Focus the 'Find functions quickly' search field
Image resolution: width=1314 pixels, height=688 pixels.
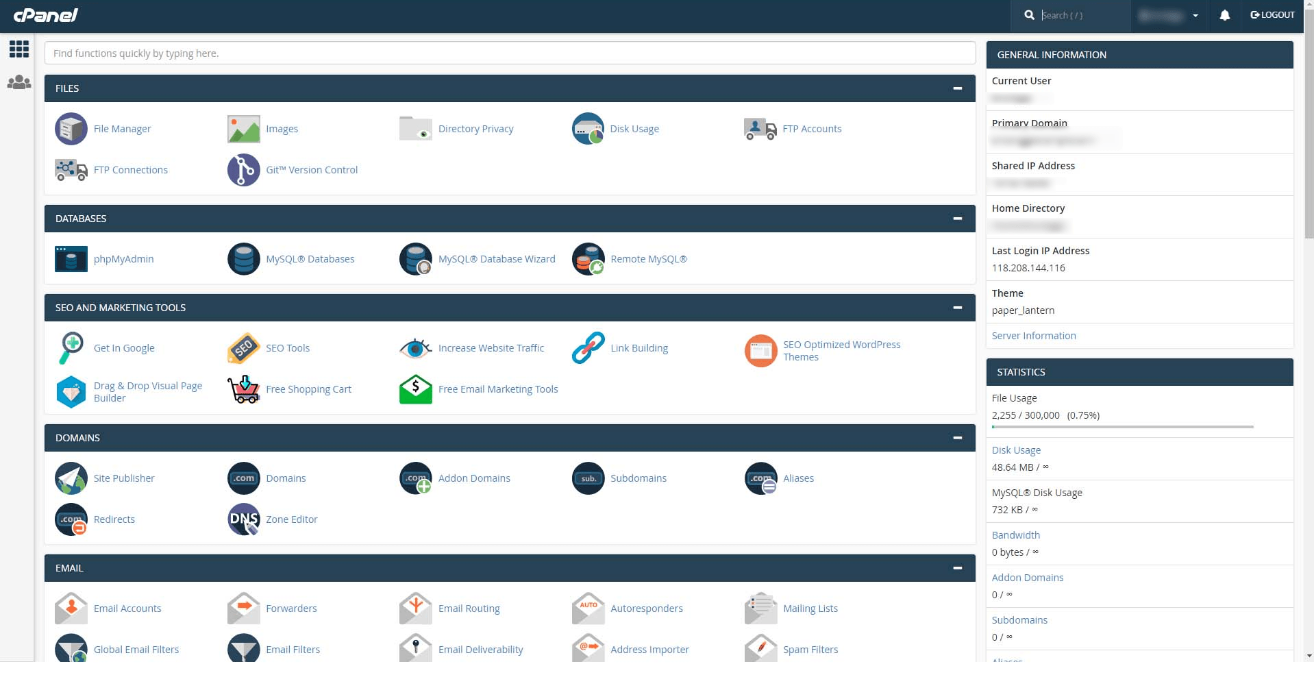click(x=510, y=53)
